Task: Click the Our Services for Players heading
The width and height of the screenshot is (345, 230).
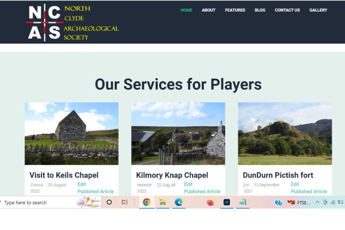Action: click(x=178, y=84)
